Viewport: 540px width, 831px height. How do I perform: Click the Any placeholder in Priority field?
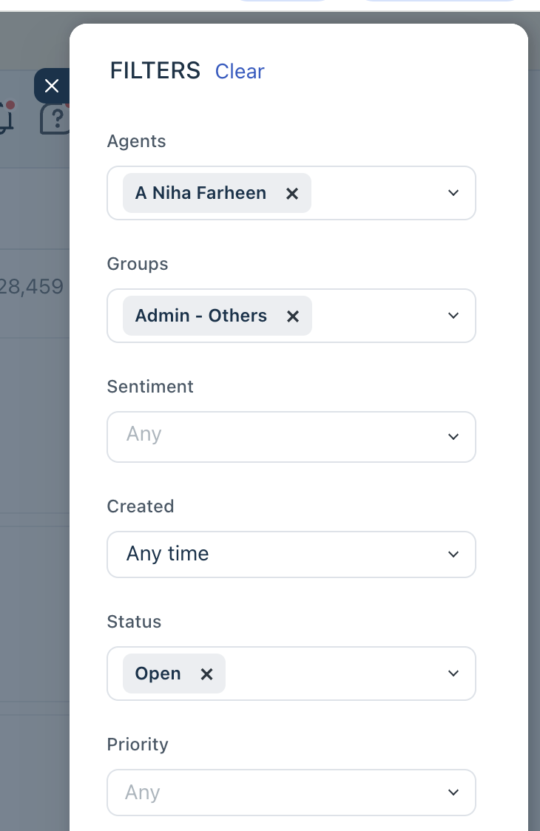click(x=143, y=793)
